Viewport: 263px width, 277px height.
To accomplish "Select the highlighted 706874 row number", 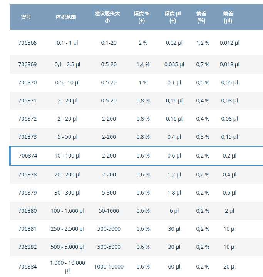I will (28, 156).
